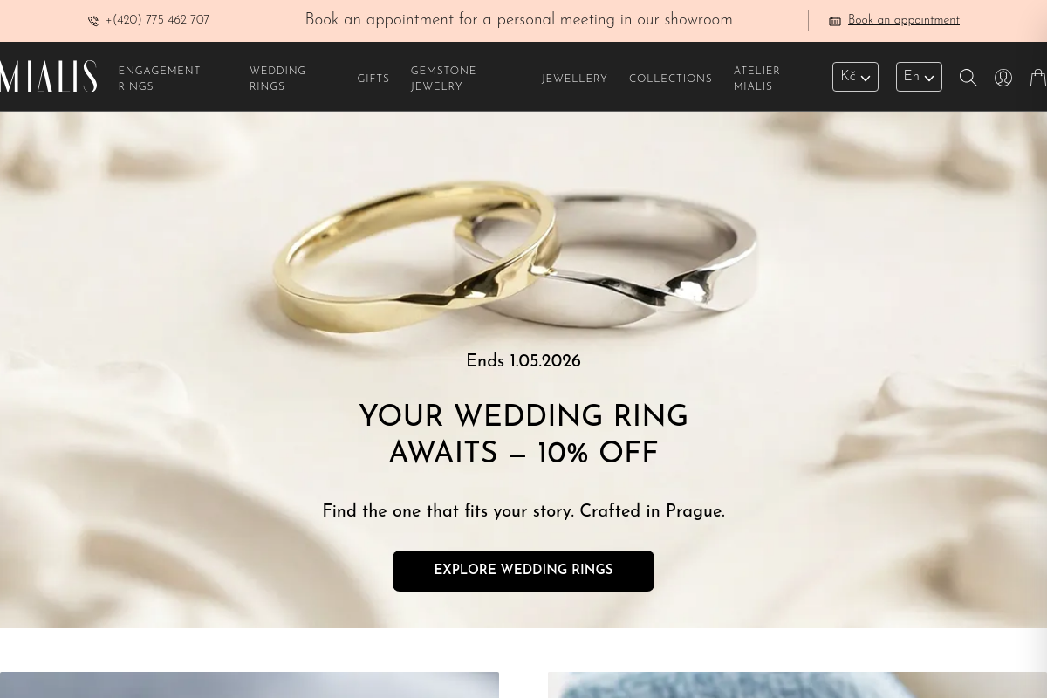Click the calendar icon beside Book an appointment

[x=835, y=21]
